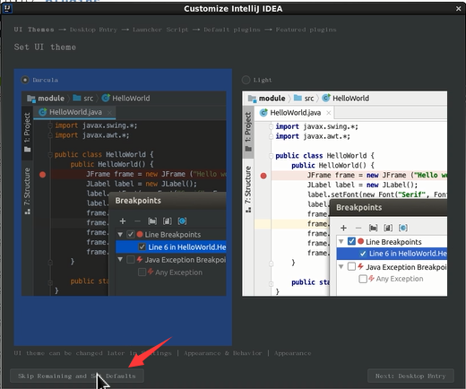
Task: Toggle Line Breakpoints checkbox in Light preview
Action: [x=351, y=241]
